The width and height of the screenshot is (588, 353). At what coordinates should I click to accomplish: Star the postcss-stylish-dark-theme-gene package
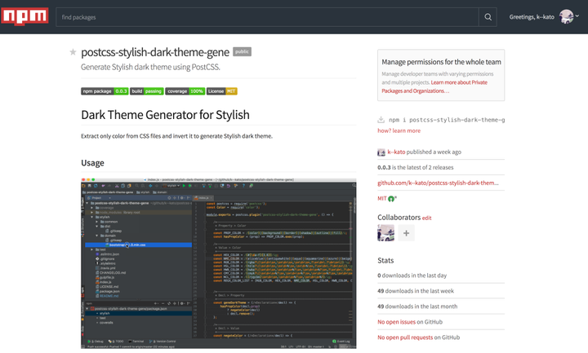click(x=73, y=52)
